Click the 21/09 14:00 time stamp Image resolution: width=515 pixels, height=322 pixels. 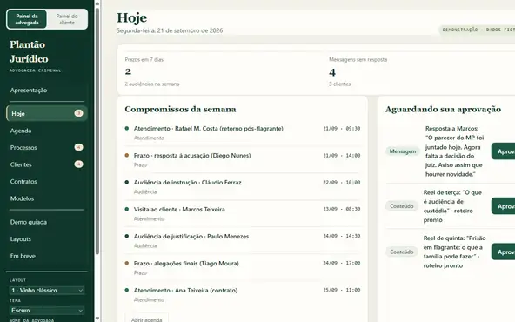click(x=342, y=156)
